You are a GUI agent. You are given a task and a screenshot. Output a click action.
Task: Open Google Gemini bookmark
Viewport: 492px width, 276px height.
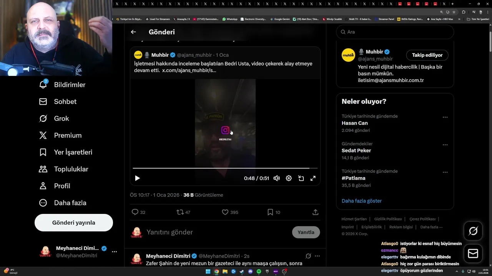280,19
